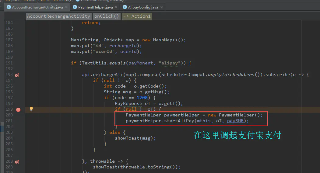Click the return keyword on line 184

point(90,22)
